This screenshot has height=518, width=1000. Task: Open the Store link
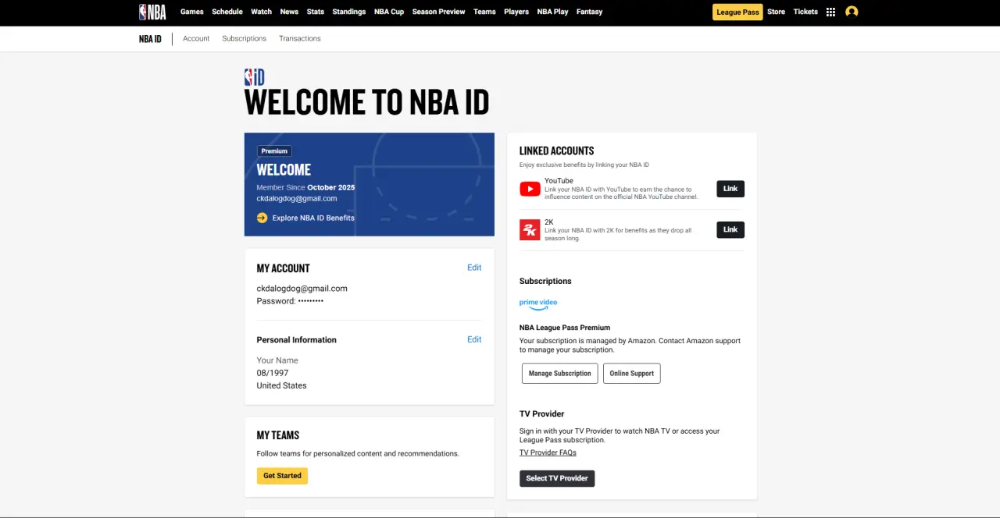point(776,12)
